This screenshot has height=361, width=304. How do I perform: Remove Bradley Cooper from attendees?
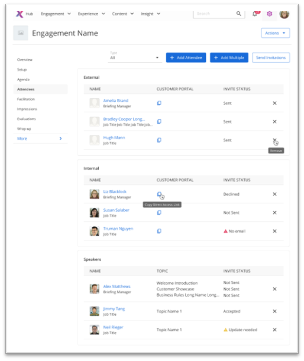pyautogui.click(x=274, y=122)
